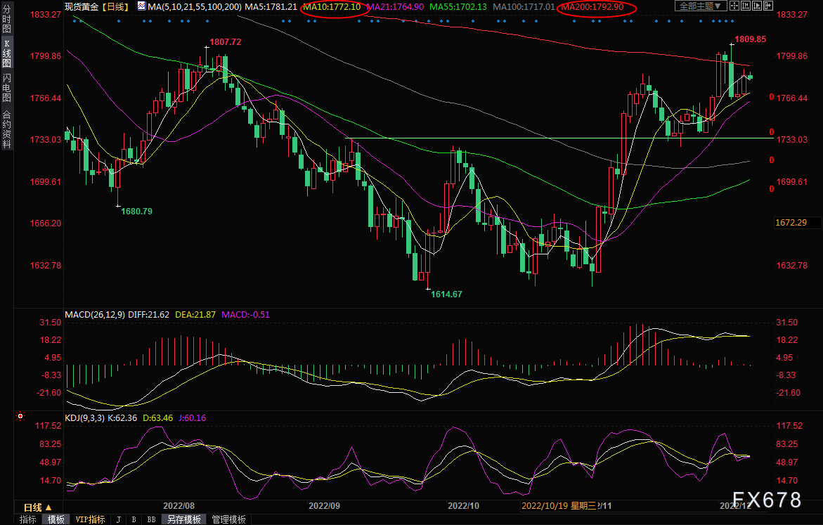Select the 指标 bottom tab
Screen dimensions: 823x525
tap(28, 519)
